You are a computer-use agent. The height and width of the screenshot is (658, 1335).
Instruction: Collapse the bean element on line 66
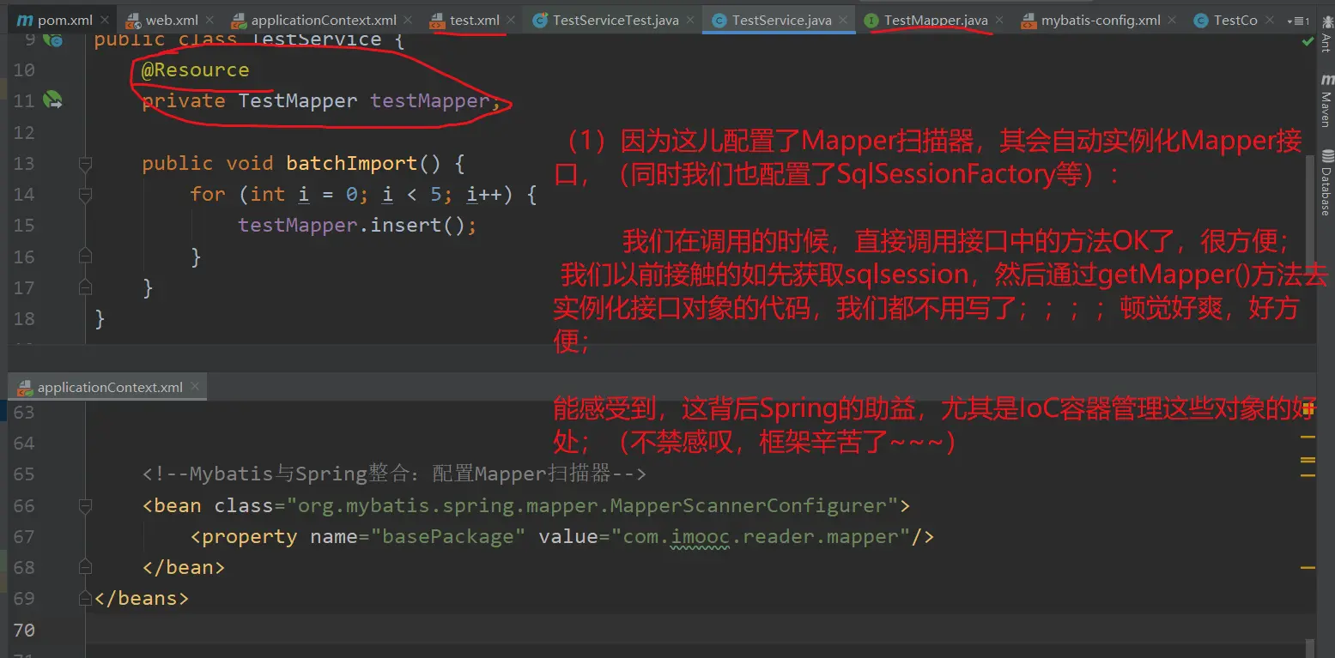(85, 505)
